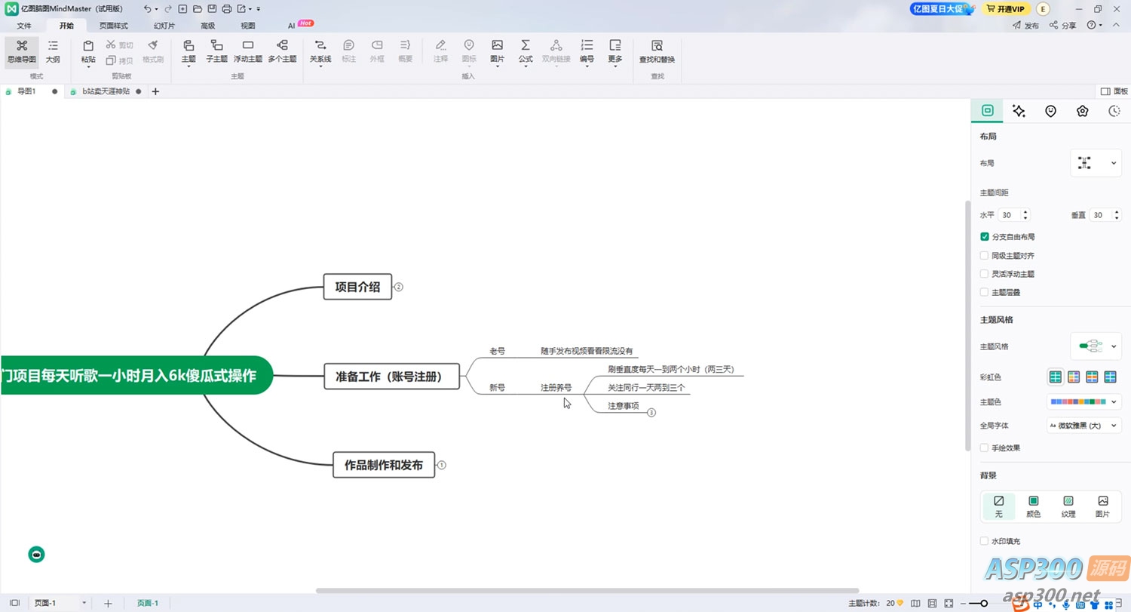Select the last 彩虹色 rainbow swatch

pyautogui.click(x=1110, y=377)
